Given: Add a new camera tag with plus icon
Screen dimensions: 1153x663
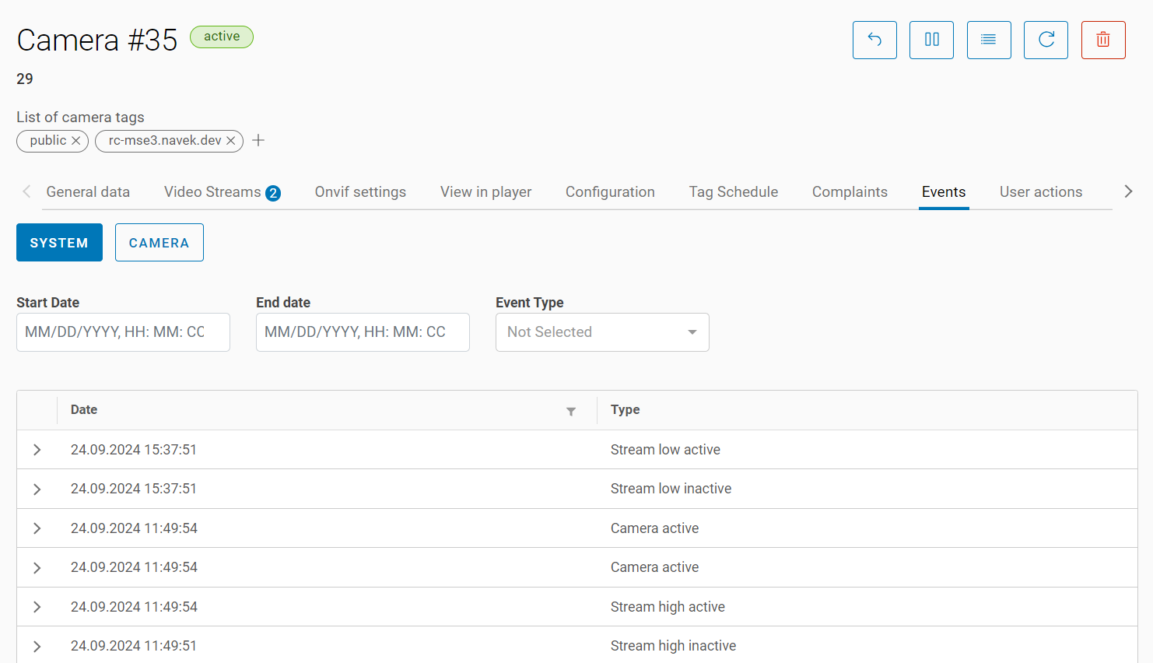Looking at the screenshot, I should [x=258, y=140].
